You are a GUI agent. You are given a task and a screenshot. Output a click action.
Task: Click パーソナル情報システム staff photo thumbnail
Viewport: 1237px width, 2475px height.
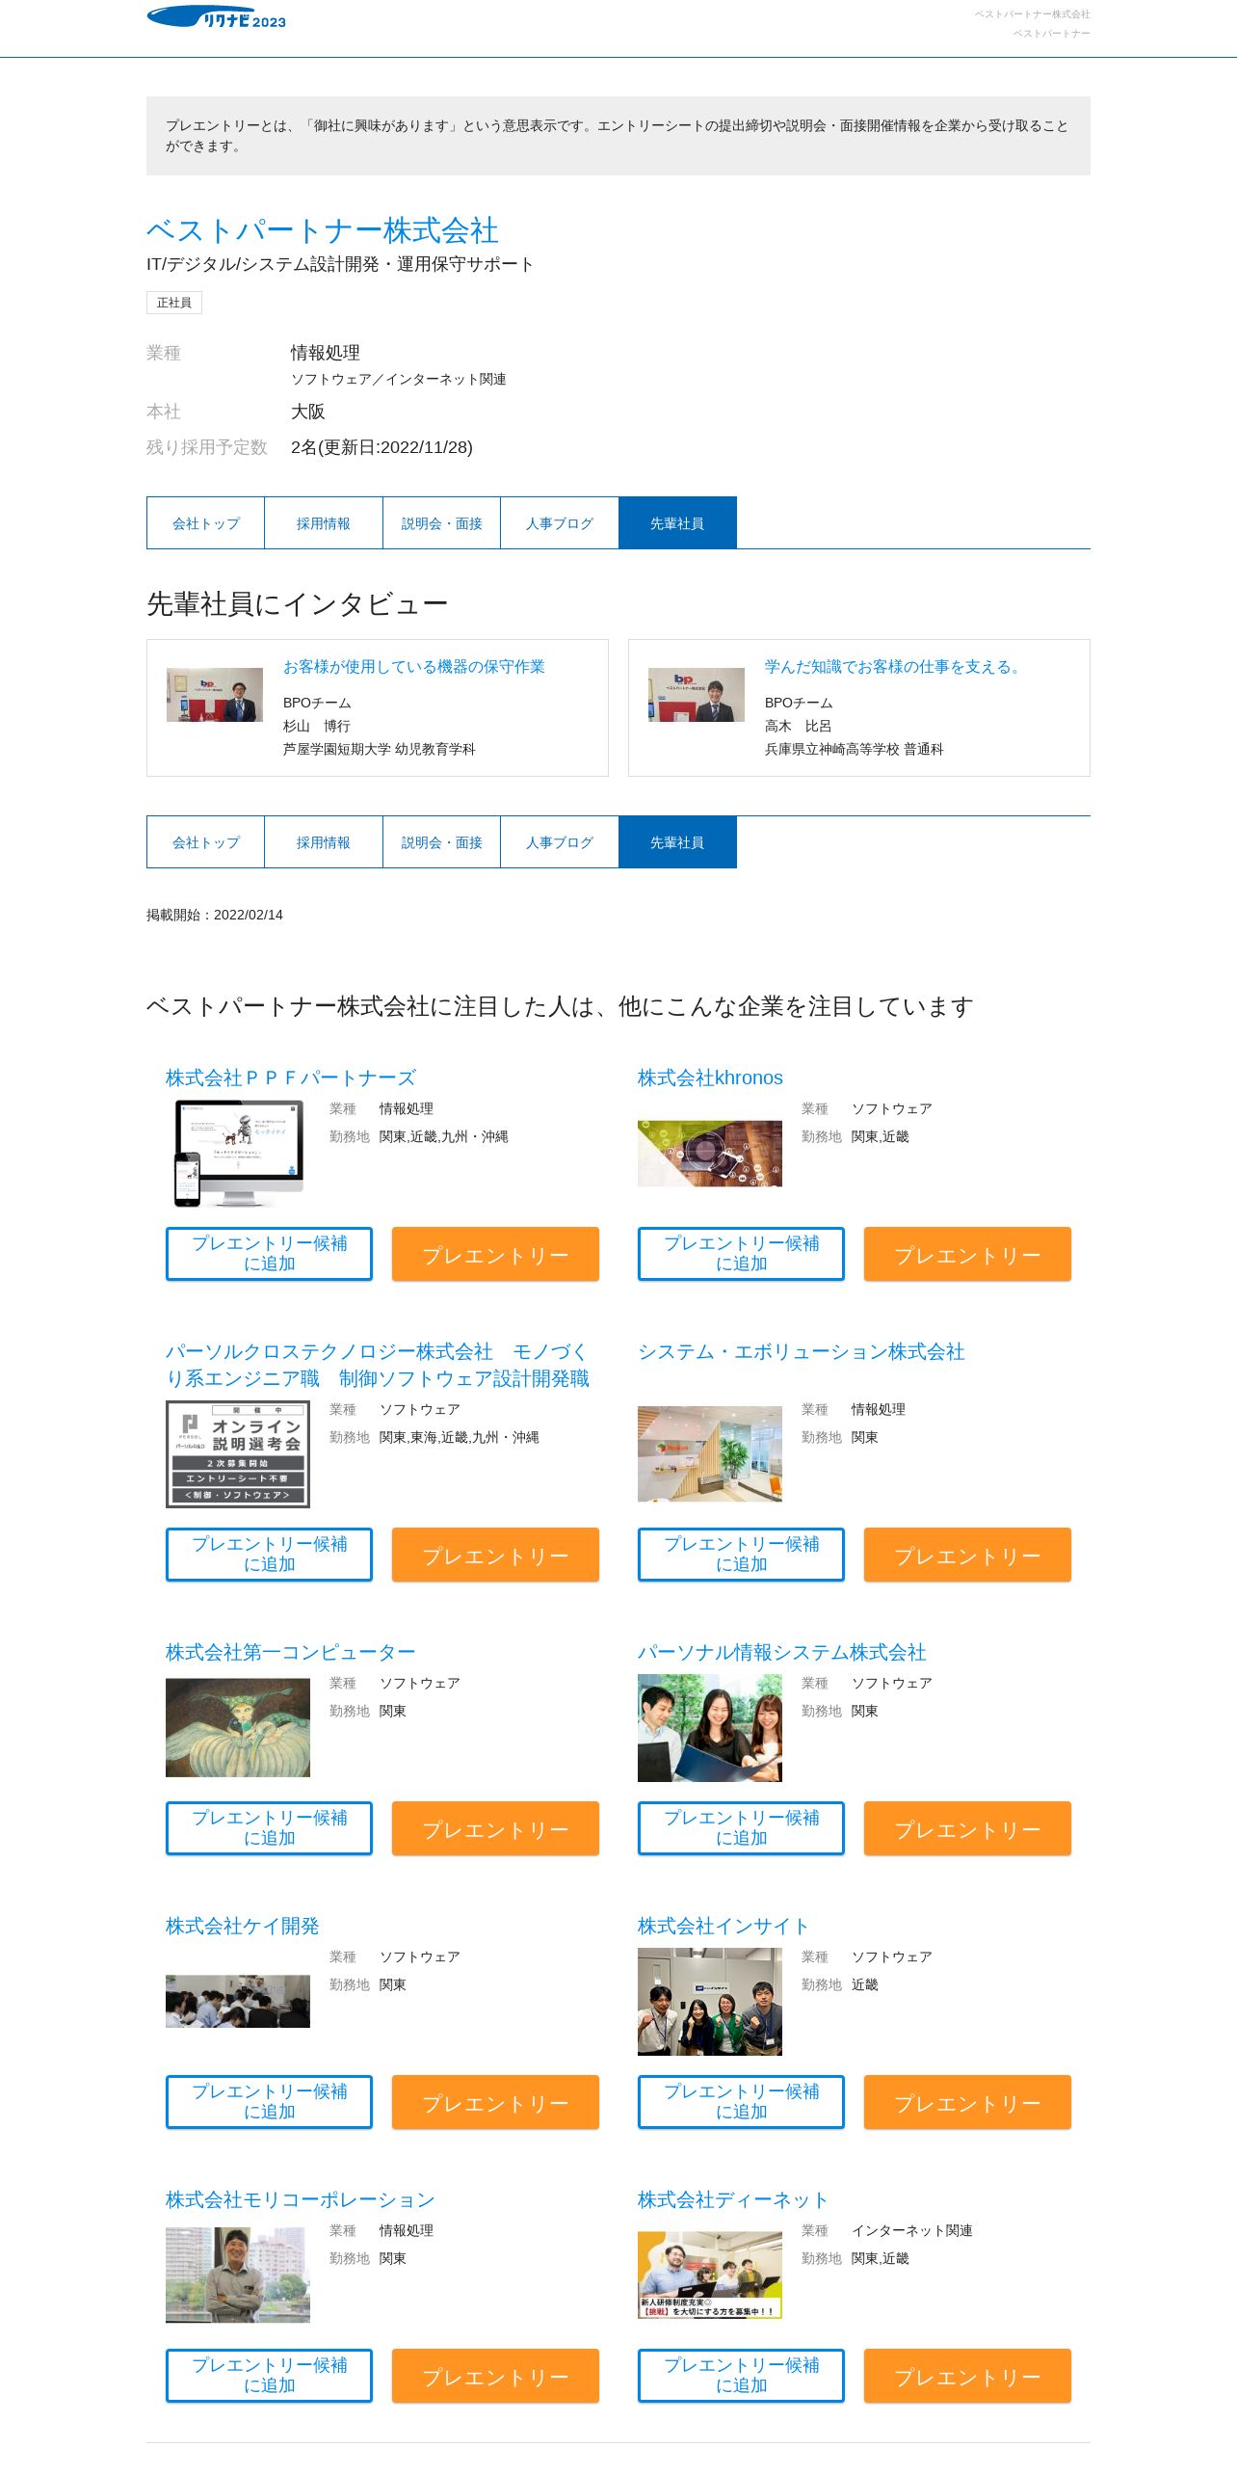(x=710, y=1728)
